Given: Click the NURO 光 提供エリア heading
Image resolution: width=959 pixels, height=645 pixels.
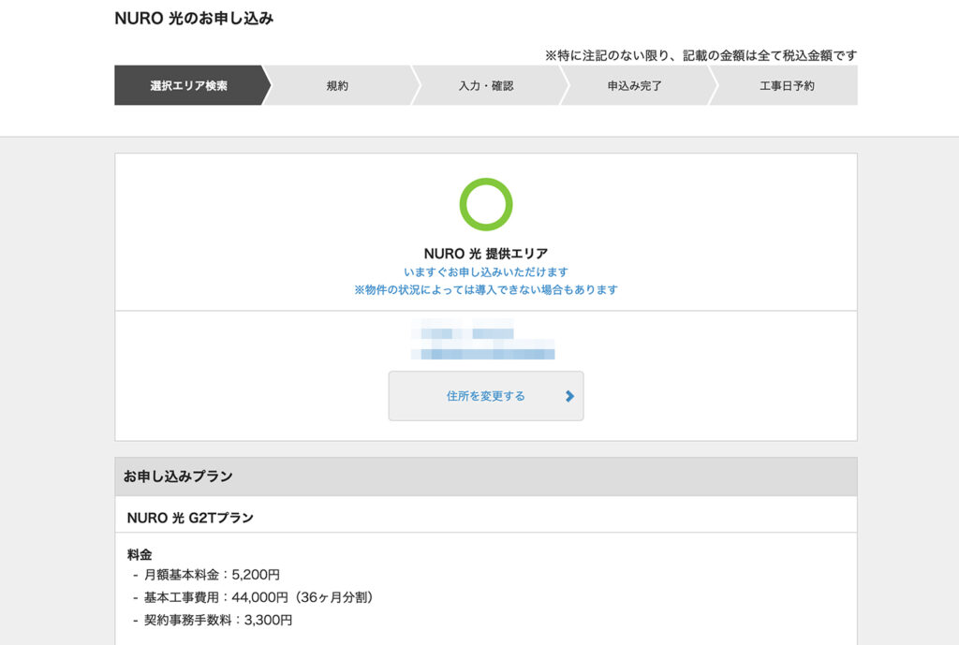Looking at the screenshot, I should tap(486, 253).
